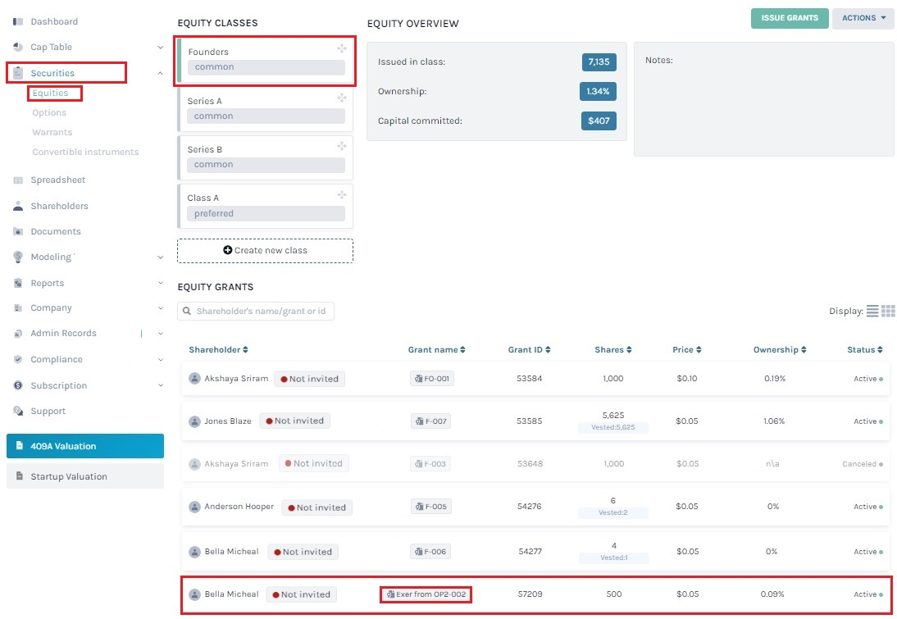
Task: Sort by Grant ID column
Action: tap(529, 349)
